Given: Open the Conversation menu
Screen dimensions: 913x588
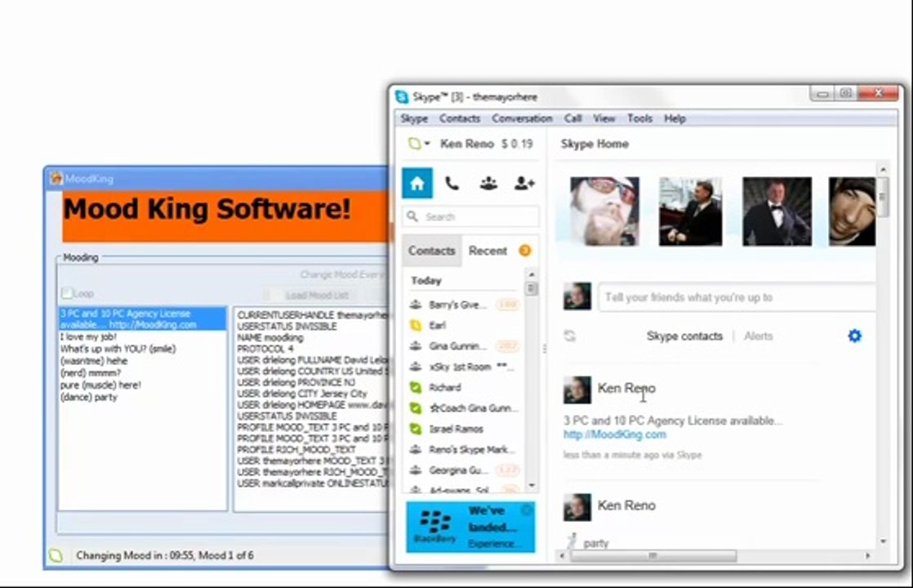Looking at the screenshot, I should [522, 118].
